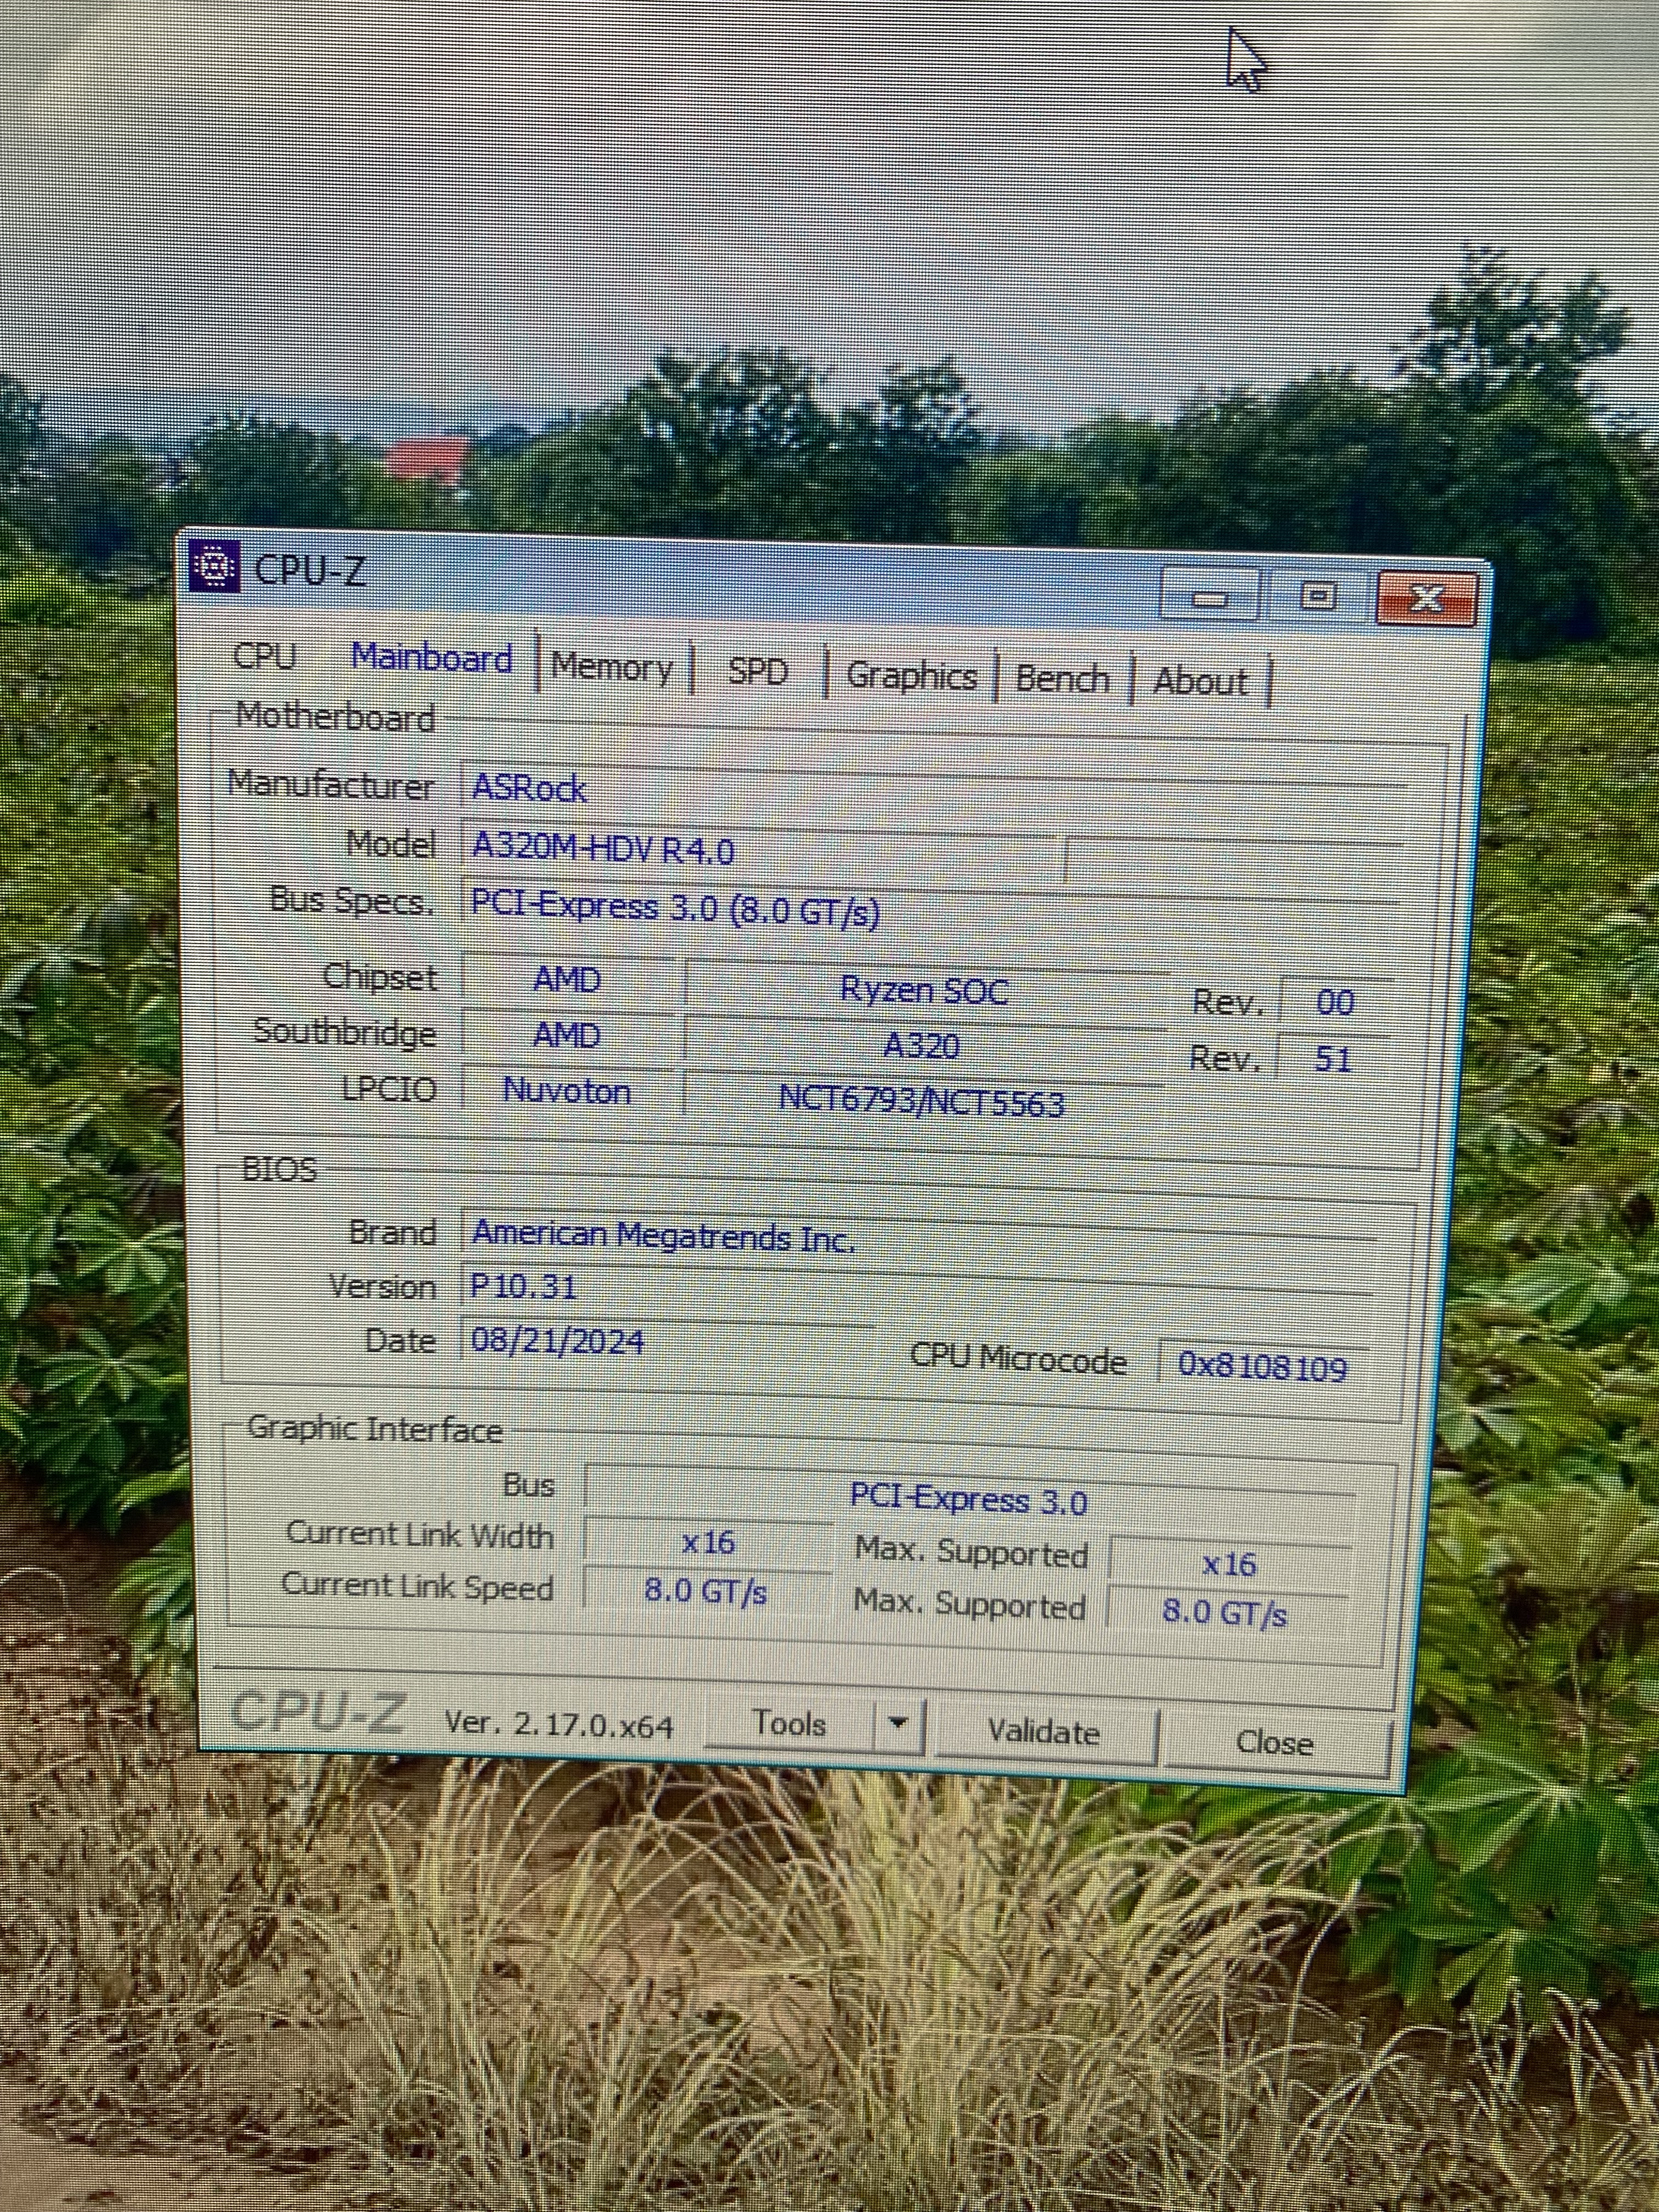1659x2212 pixels.
Task: Click the NCT6793/NCT5563 LPCIO field
Action: pos(921,1100)
